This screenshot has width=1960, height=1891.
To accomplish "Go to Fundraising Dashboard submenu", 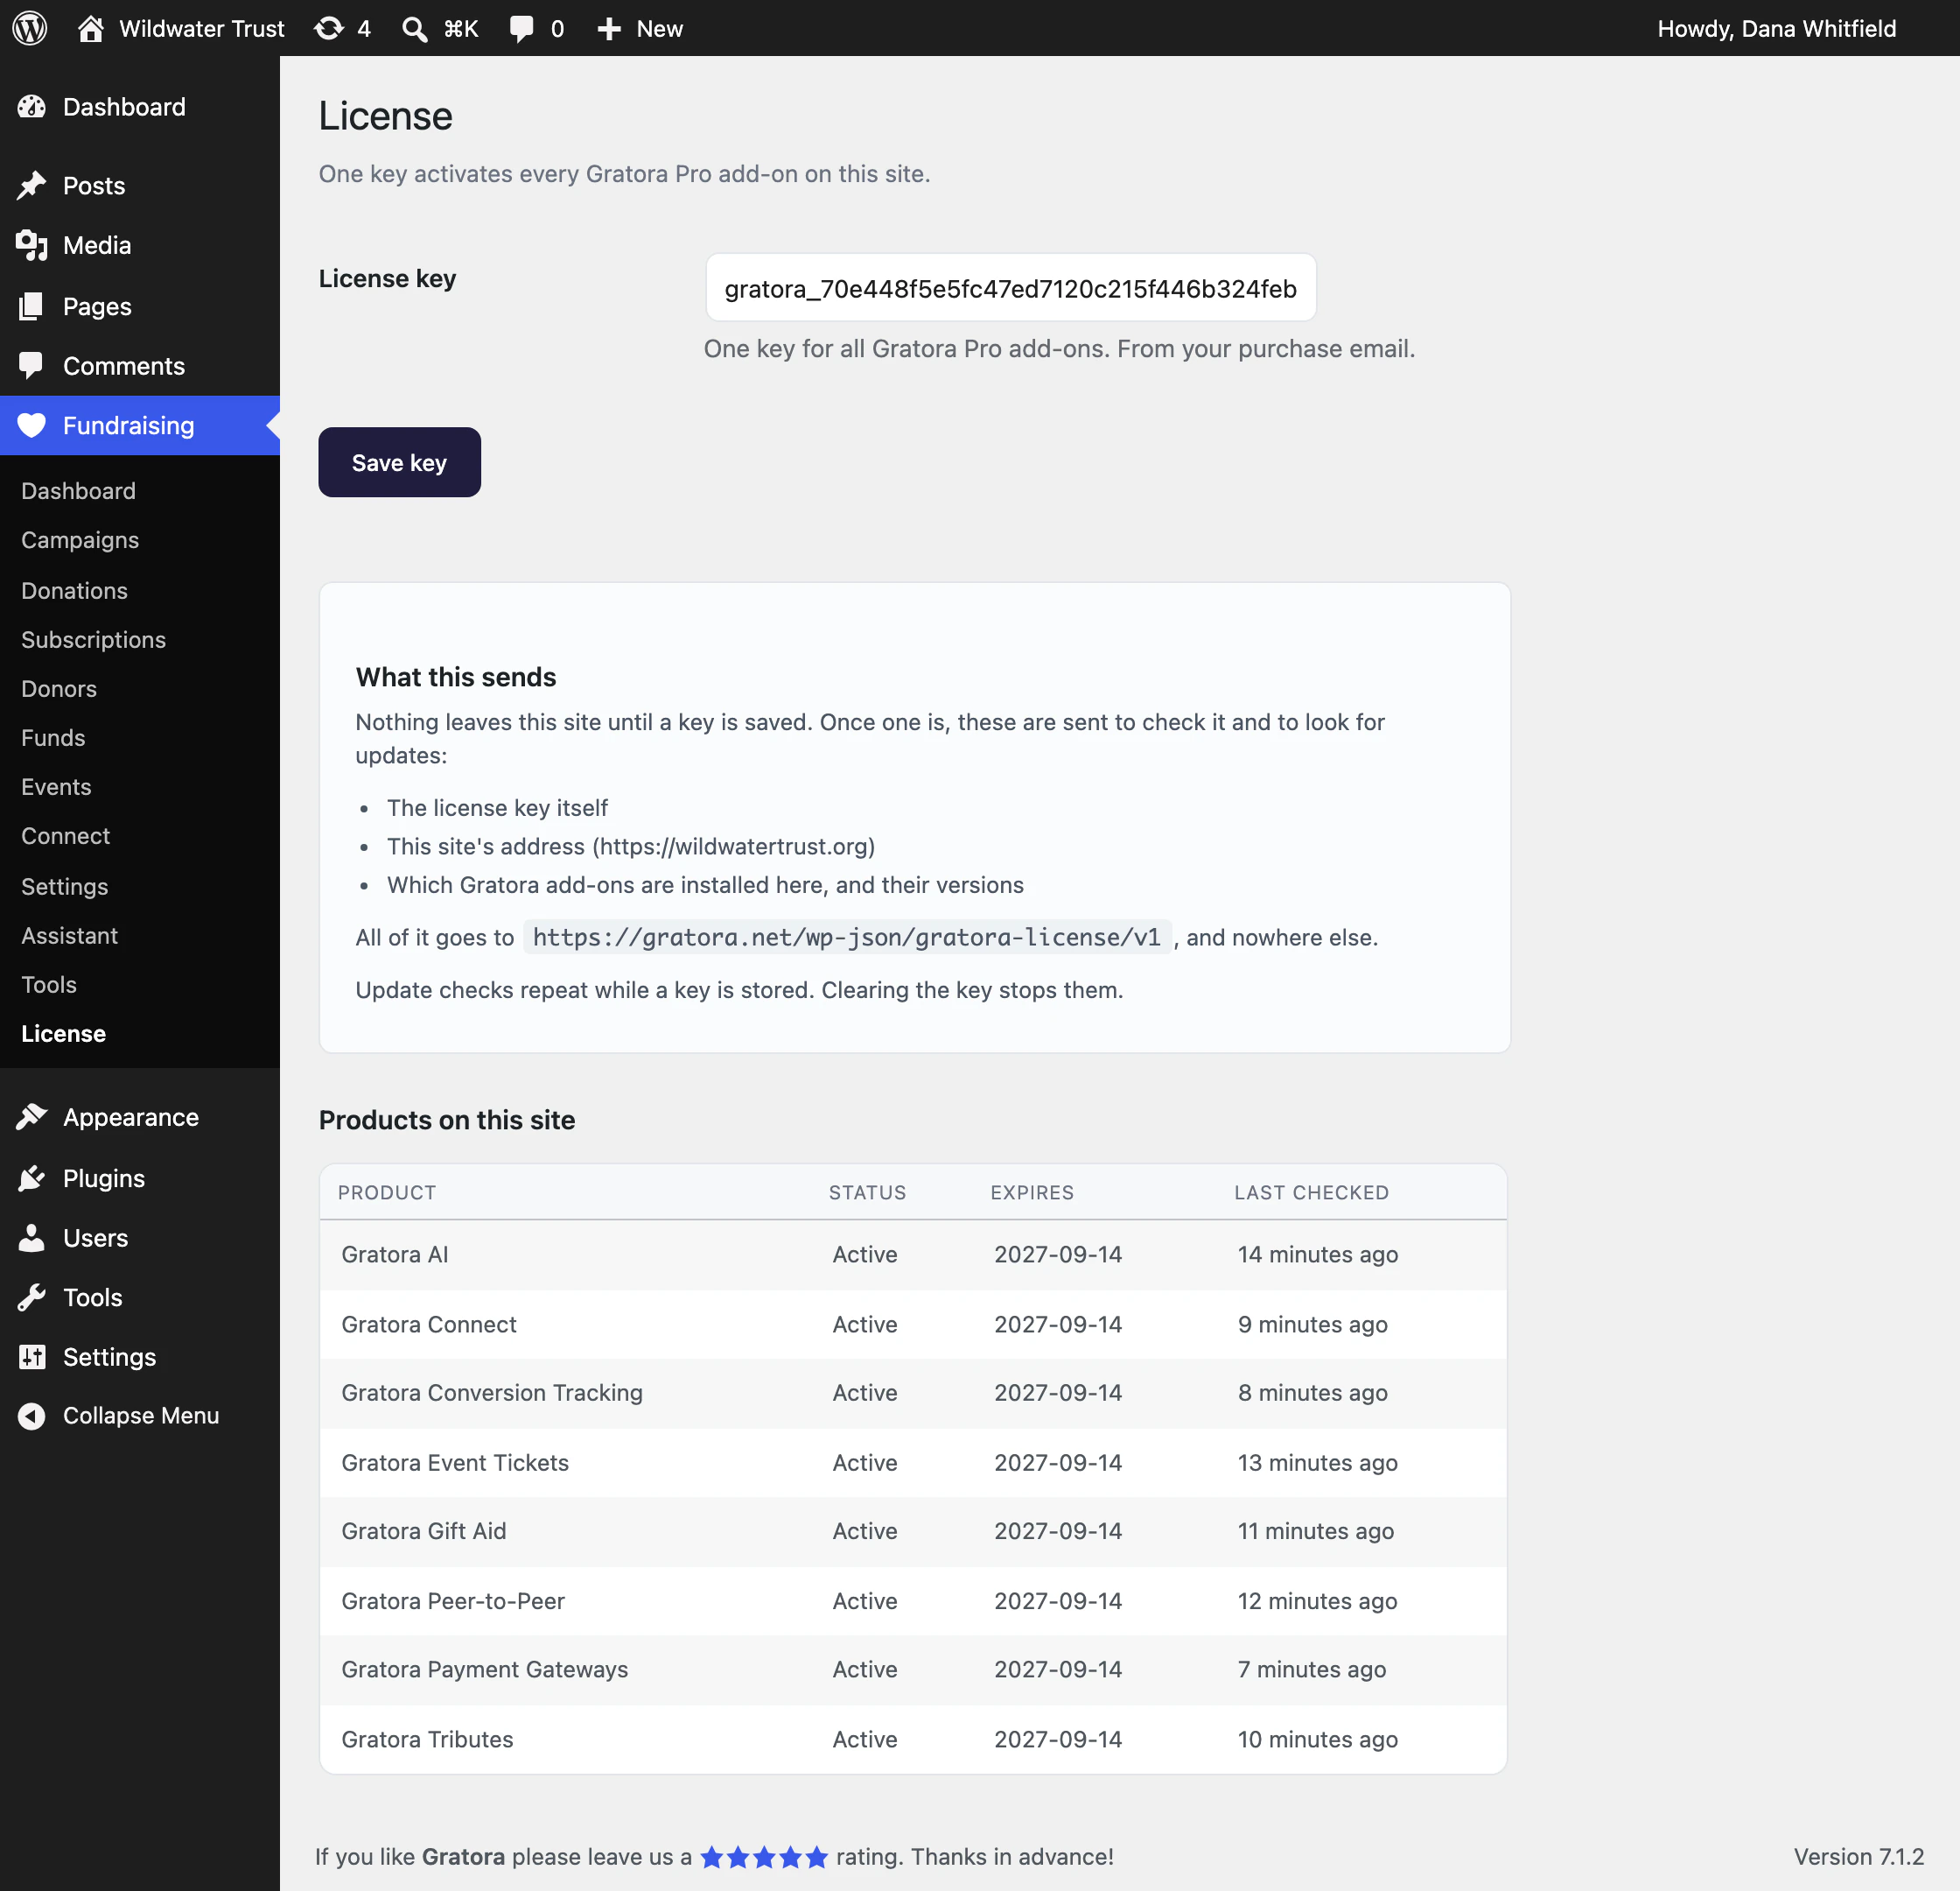I will [x=78, y=491].
